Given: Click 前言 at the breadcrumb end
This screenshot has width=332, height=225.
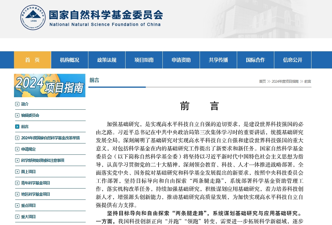Looking at the screenshot, I should 308,82.
